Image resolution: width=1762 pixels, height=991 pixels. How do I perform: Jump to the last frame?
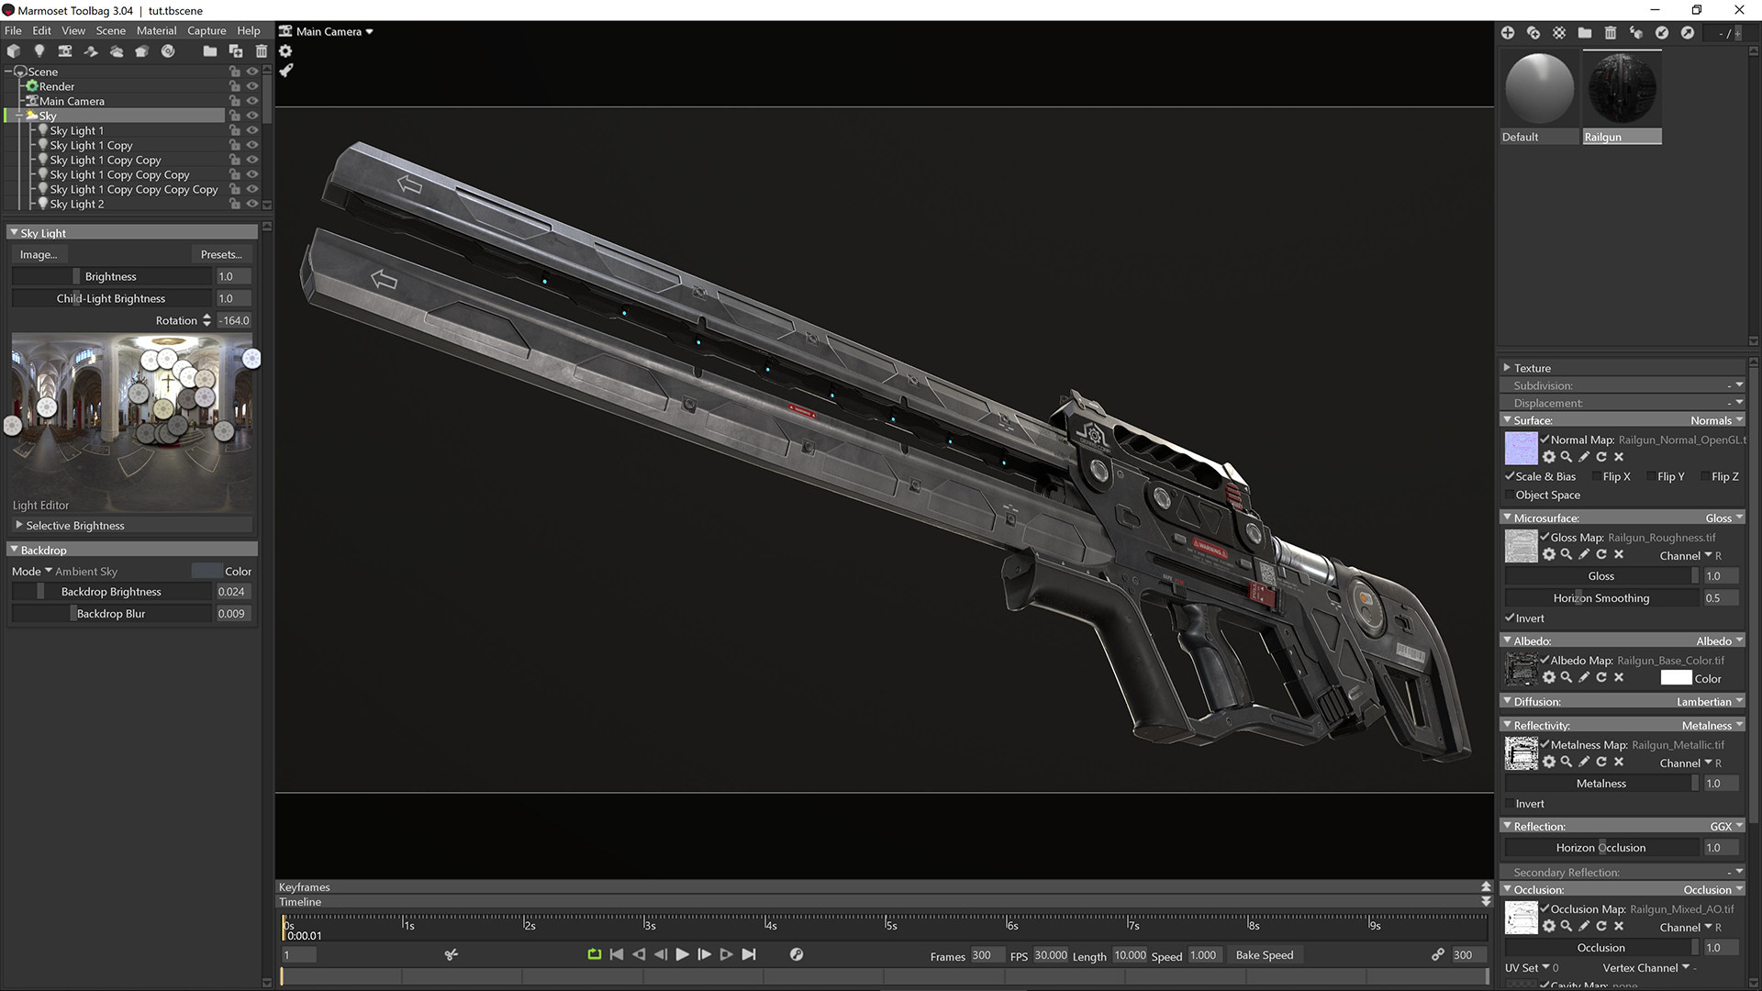tap(749, 954)
